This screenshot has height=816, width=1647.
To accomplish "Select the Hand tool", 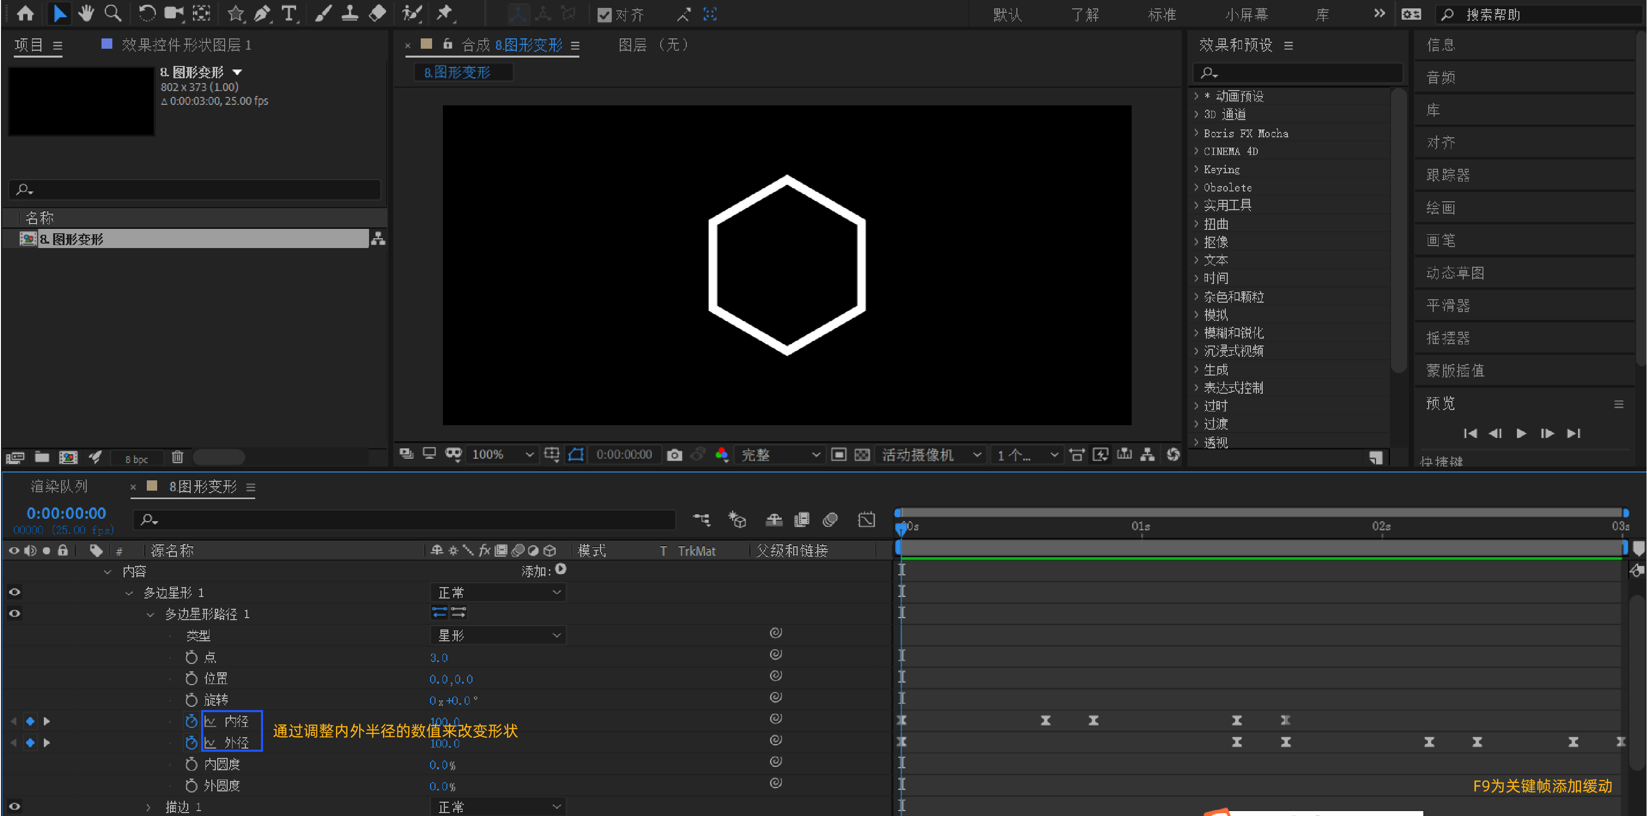I will (x=86, y=13).
